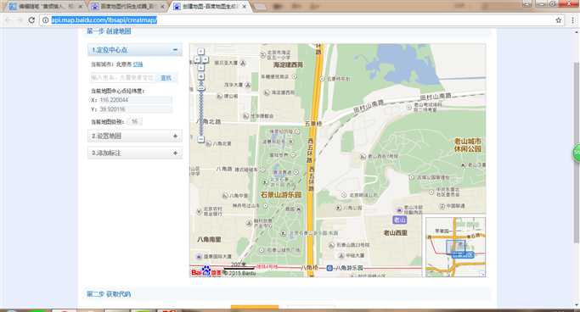Expand the 2.设置地图 section
The height and width of the screenshot is (312, 580).
175,136
